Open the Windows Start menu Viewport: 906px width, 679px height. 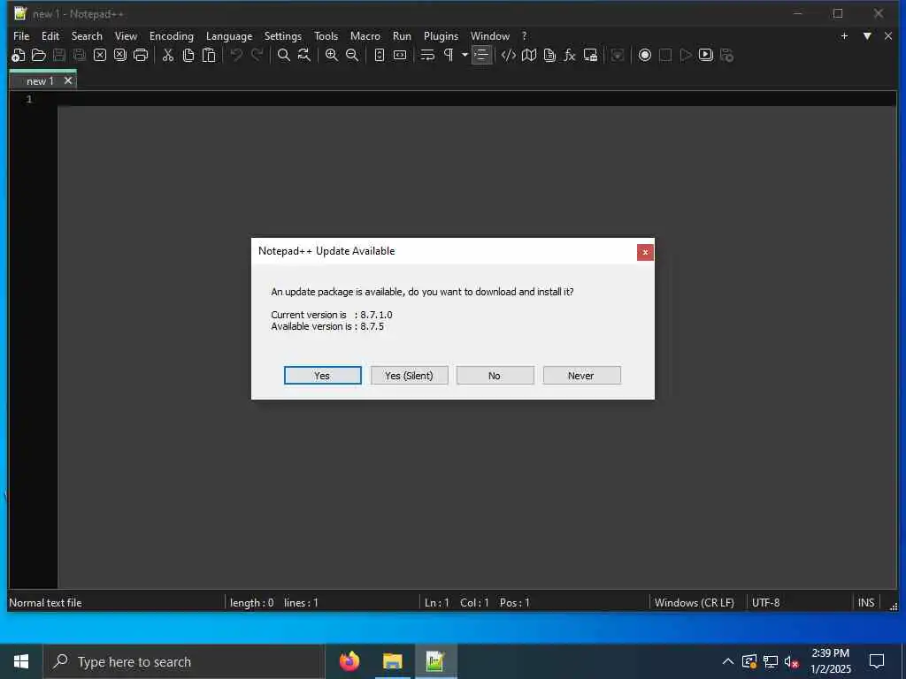(x=21, y=661)
